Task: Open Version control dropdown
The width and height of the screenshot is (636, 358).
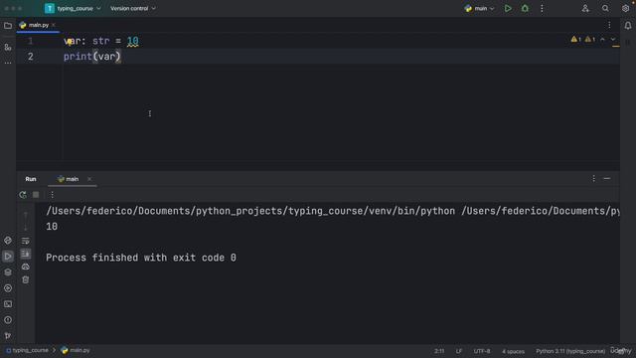Action: coord(132,8)
